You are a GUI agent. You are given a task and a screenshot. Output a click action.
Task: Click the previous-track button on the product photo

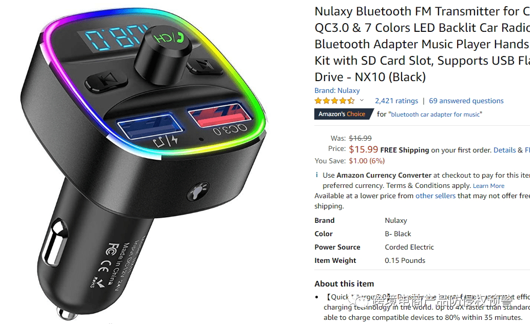click(x=106, y=82)
